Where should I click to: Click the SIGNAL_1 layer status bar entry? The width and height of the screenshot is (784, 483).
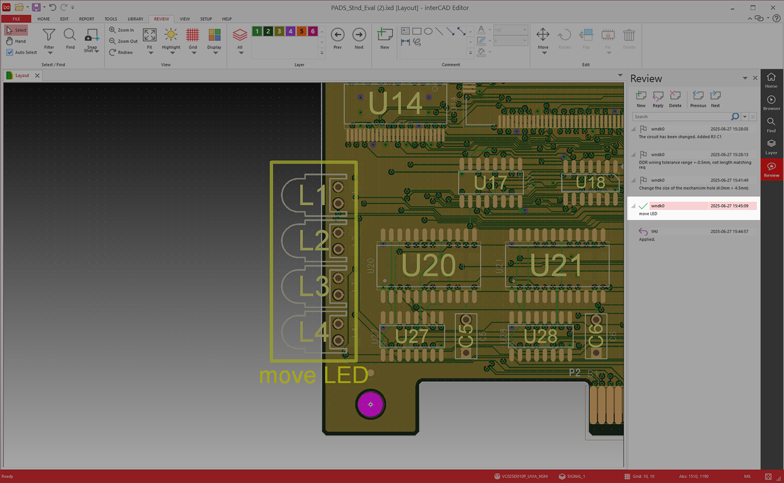pos(572,476)
